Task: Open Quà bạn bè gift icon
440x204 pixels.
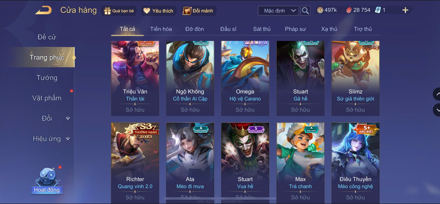Action: [x=107, y=11]
